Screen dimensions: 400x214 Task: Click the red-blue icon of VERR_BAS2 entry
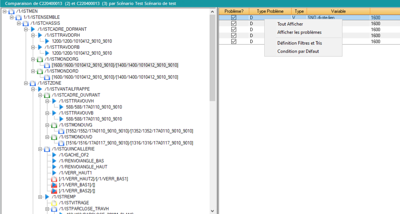[x=54, y=191]
